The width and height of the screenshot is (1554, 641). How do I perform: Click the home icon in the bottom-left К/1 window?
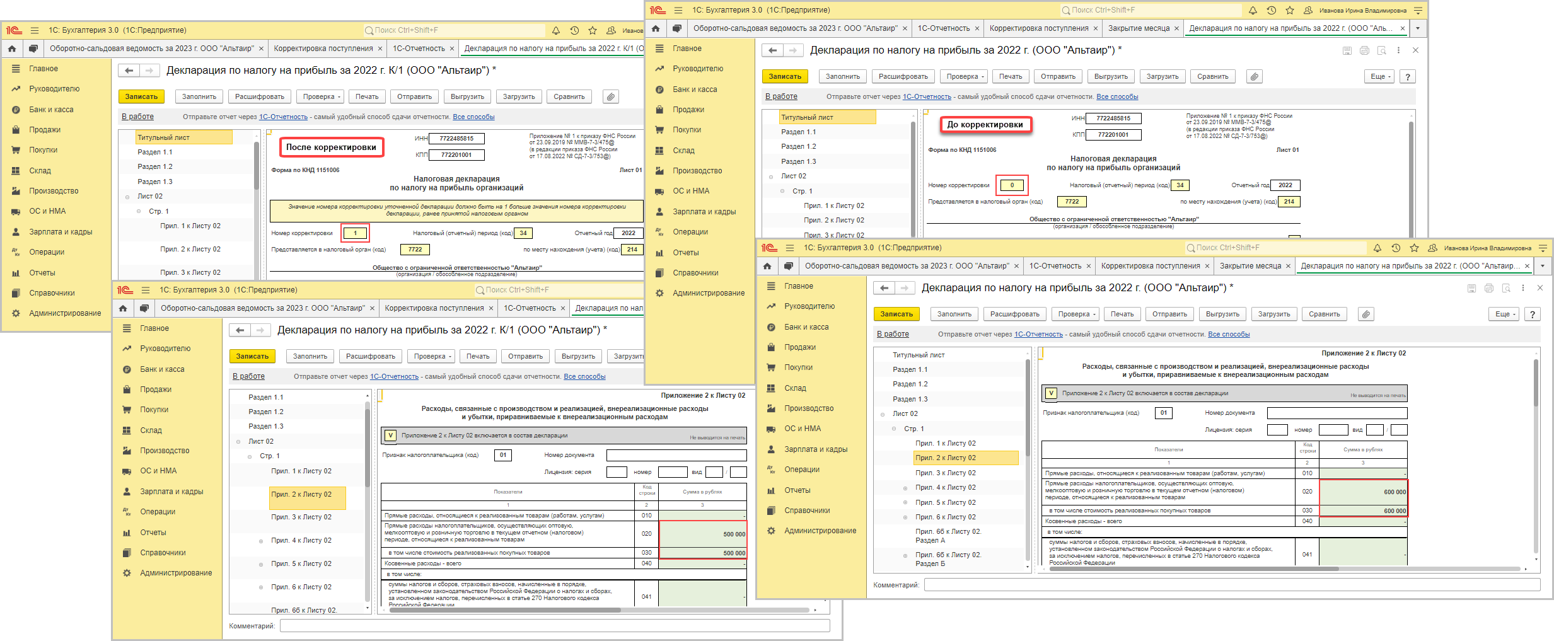click(123, 308)
